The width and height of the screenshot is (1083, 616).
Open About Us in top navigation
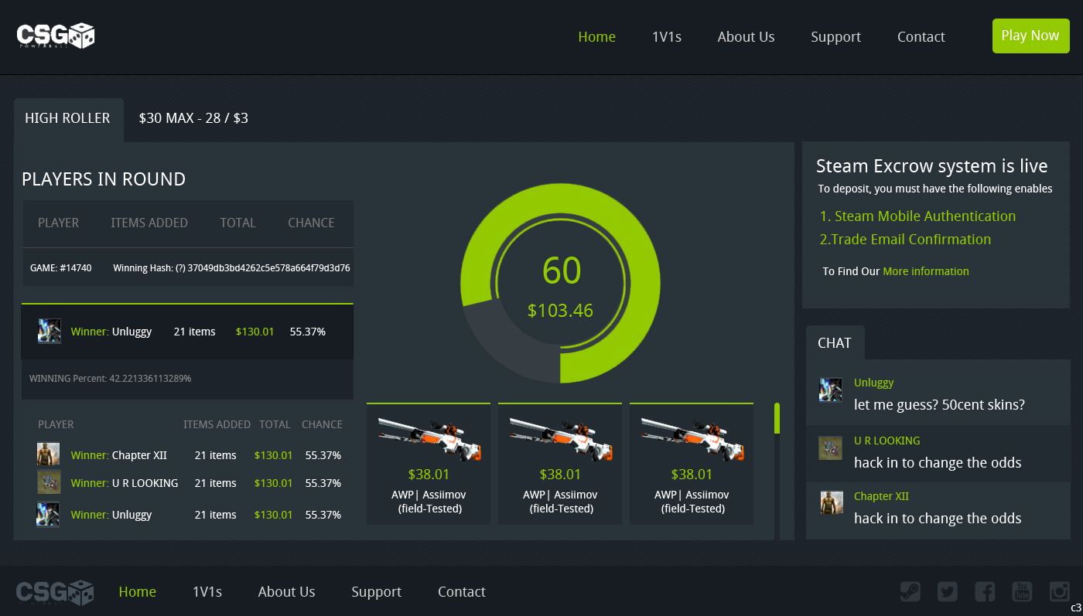746,37
